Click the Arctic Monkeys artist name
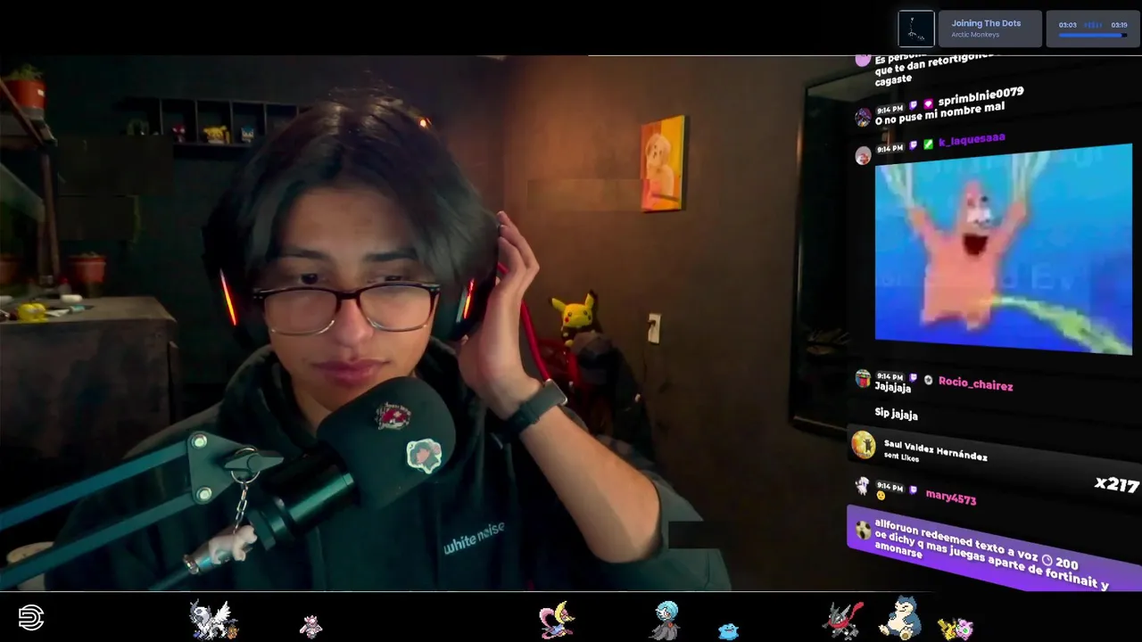1142x642 pixels. 973,35
